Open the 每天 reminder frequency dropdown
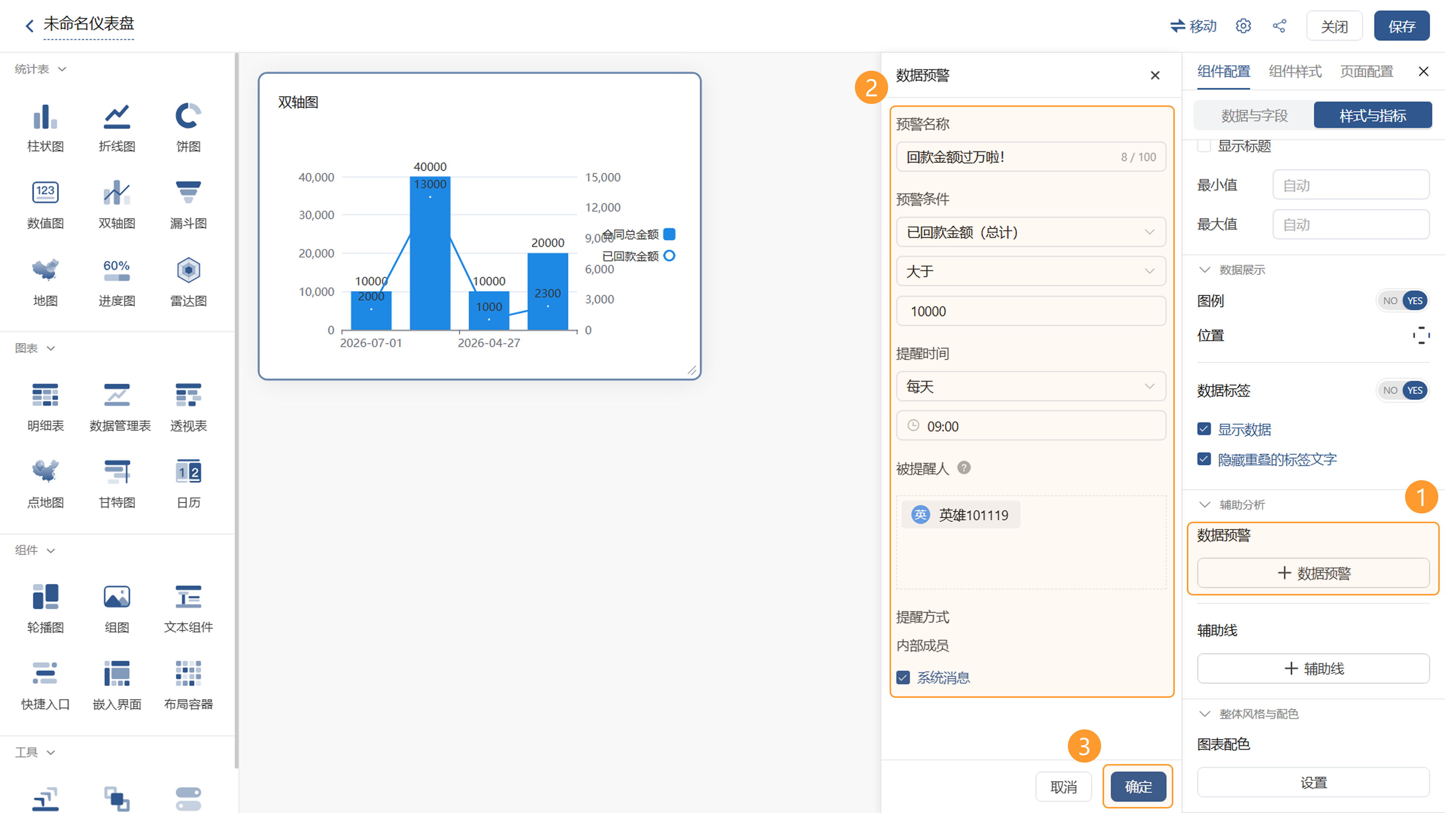The width and height of the screenshot is (1445, 813). (1031, 386)
